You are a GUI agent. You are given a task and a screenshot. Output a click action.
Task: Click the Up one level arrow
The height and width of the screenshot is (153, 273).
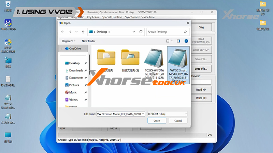point(83,32)
